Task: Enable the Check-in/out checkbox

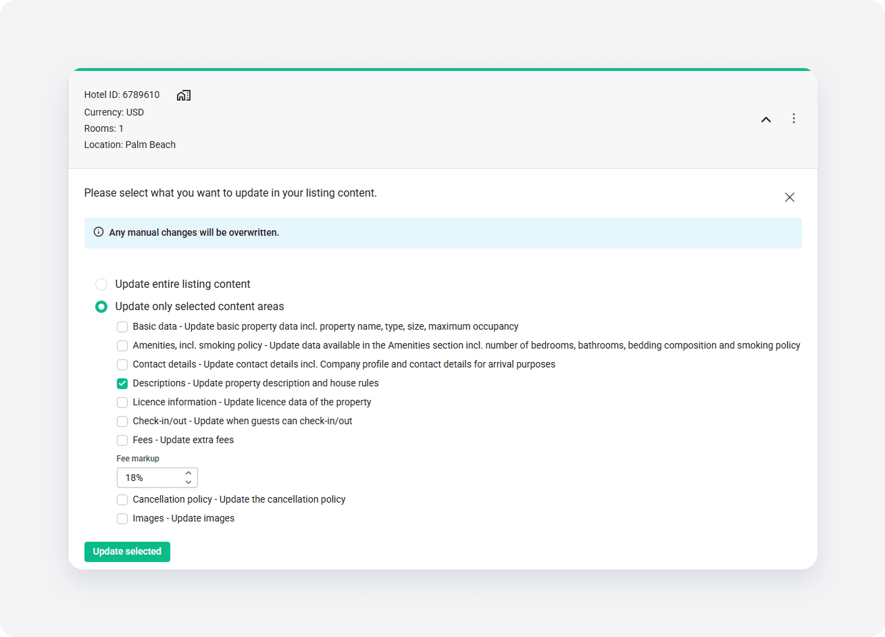Action: tap(122, 422)
